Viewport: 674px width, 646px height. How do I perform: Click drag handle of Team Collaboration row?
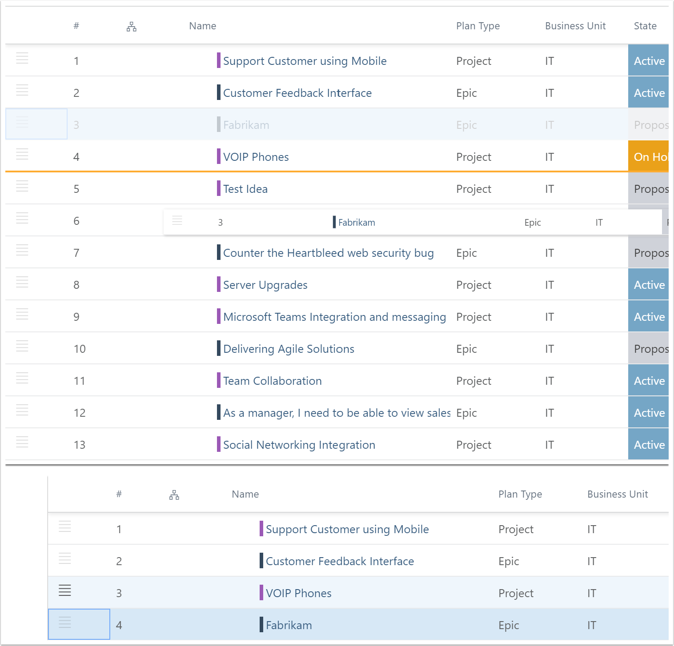tap(22, 378)
